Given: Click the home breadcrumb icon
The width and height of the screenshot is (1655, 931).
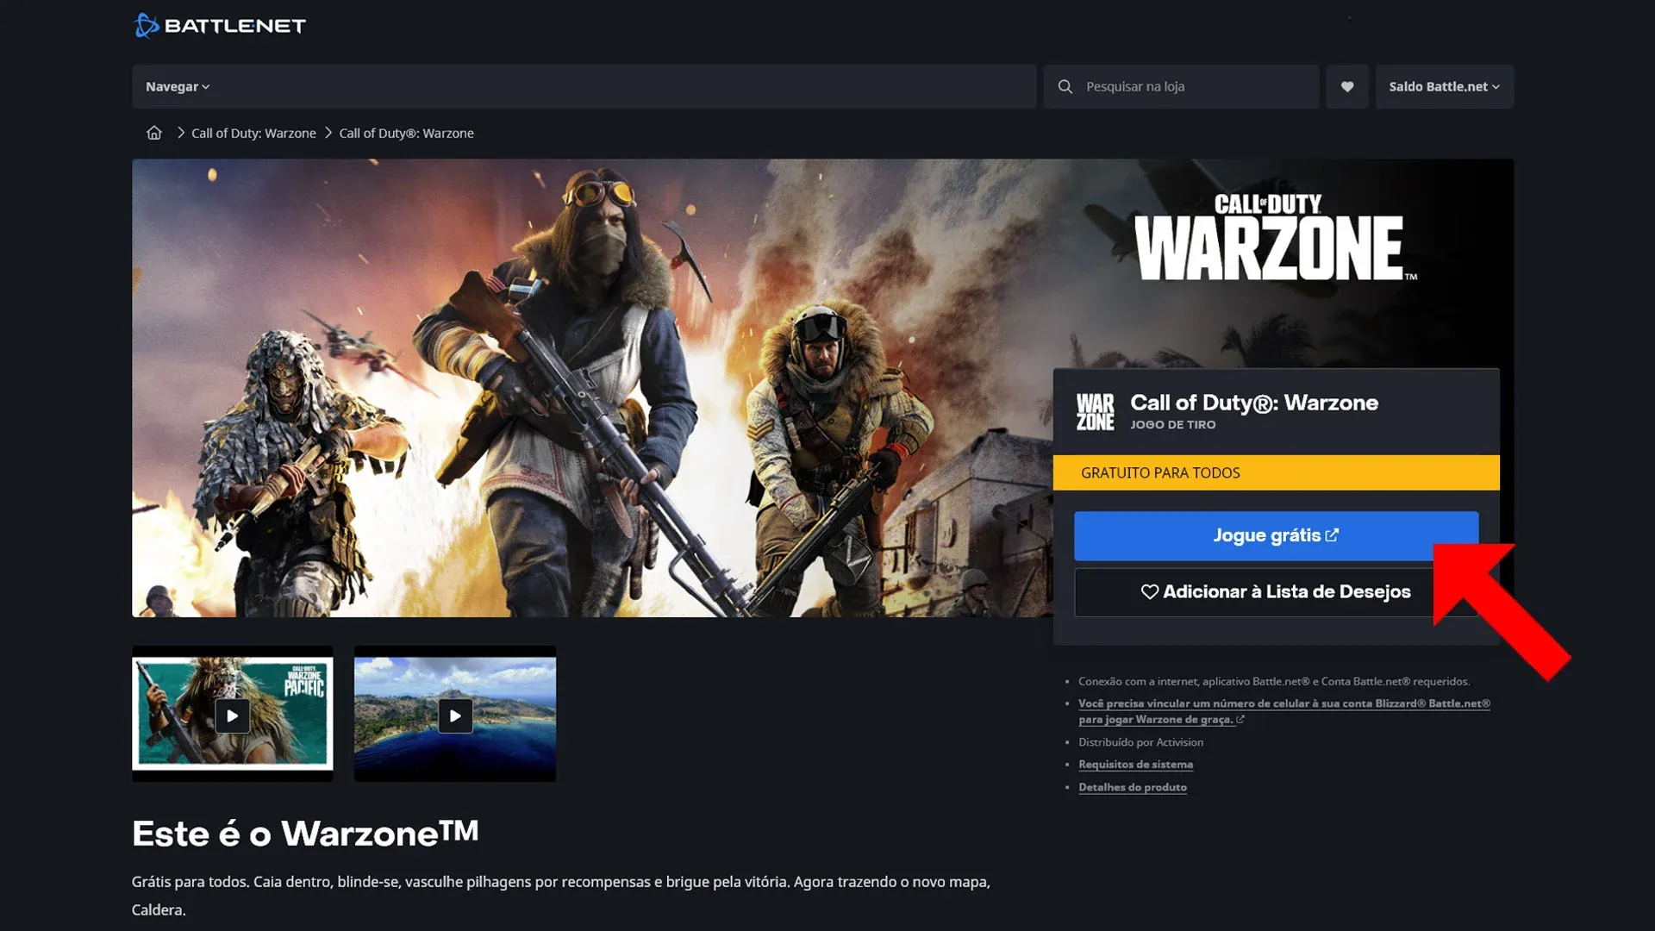Looking at the screenshot, I should [x=153, y=133].
